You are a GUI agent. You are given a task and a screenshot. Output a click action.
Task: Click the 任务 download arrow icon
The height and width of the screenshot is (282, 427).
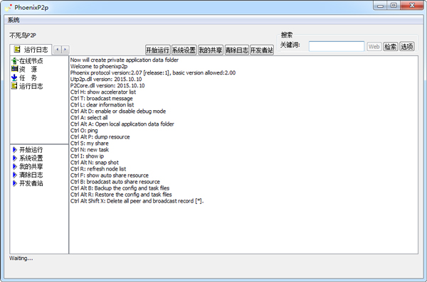point(14,77)
